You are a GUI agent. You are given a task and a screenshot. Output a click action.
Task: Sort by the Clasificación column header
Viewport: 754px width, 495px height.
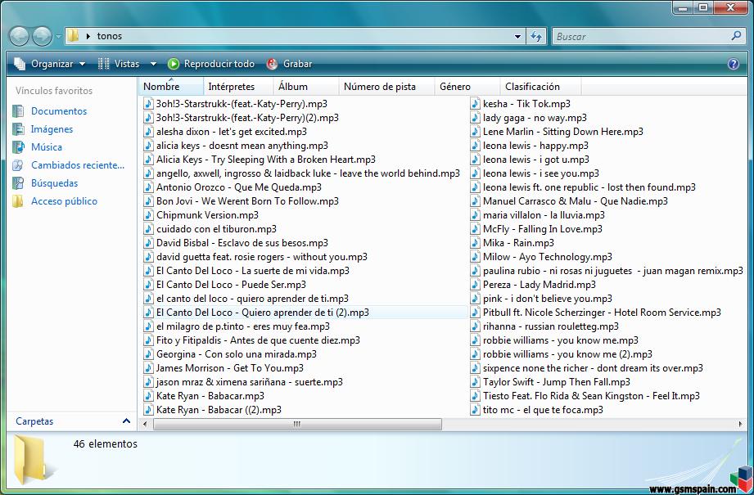541,87
